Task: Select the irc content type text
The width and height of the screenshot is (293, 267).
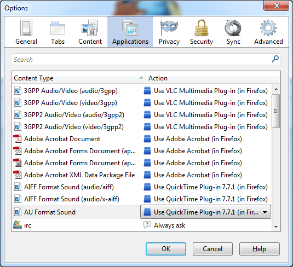Action: pos(27,225)
